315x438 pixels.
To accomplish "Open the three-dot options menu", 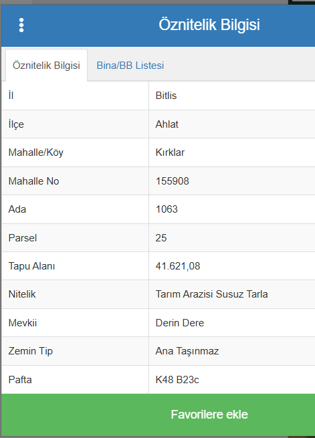I will tap(21, 25).
